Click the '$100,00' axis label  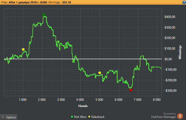click(170, 48)
